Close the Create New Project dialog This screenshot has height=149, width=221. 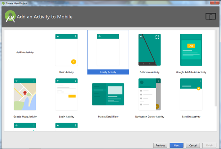215,3
